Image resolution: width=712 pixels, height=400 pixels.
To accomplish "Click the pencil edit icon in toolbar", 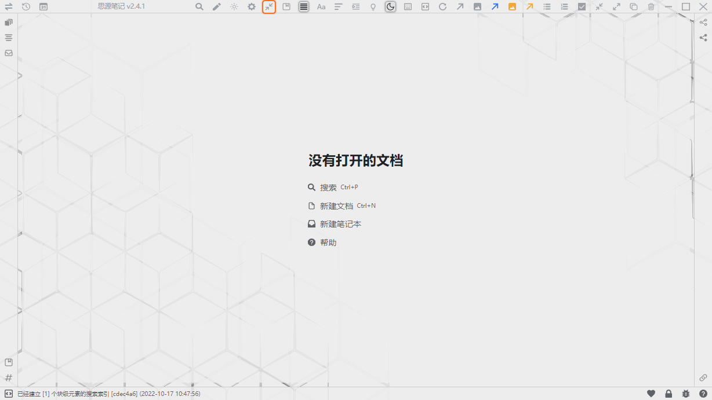I will pos(217,7).
